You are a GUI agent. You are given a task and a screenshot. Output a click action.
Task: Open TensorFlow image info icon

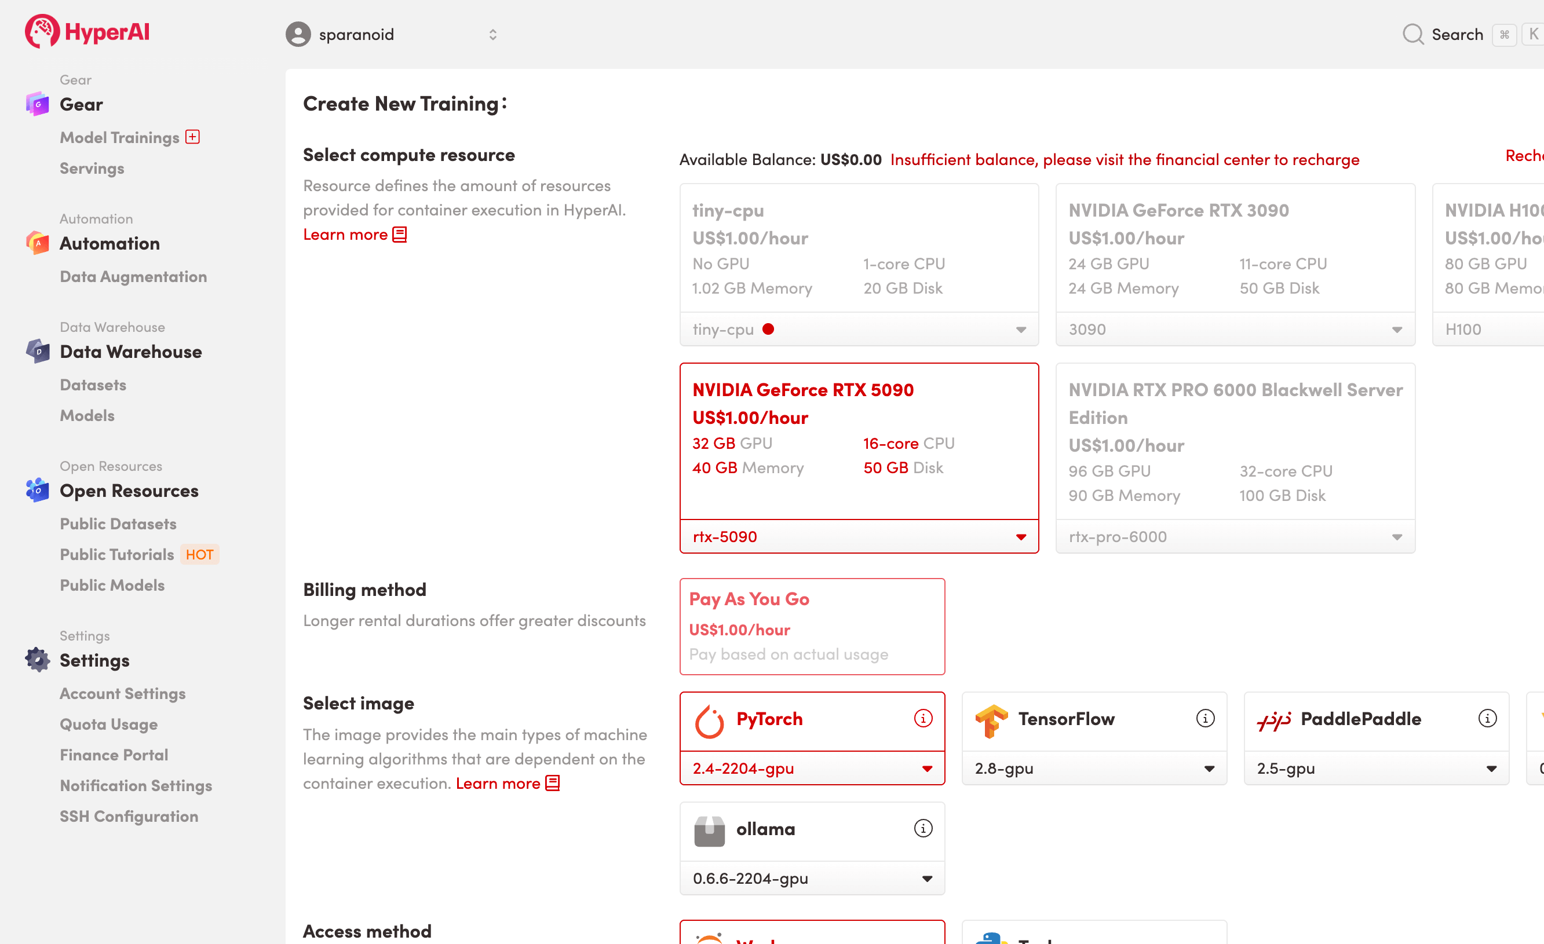[x=1204, y=718]
